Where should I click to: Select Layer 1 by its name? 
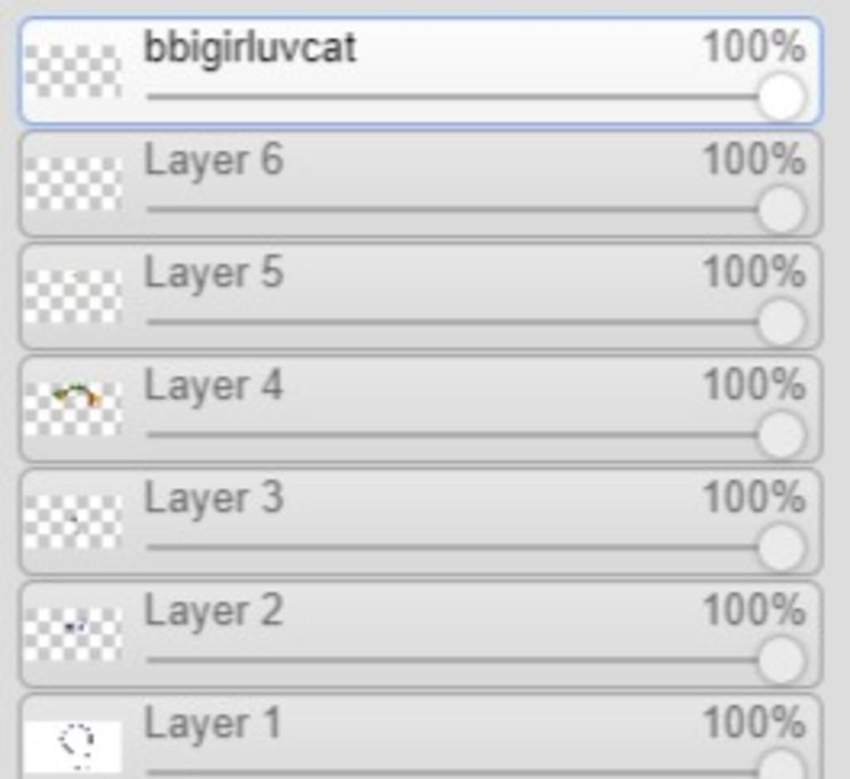pos(212,724)
